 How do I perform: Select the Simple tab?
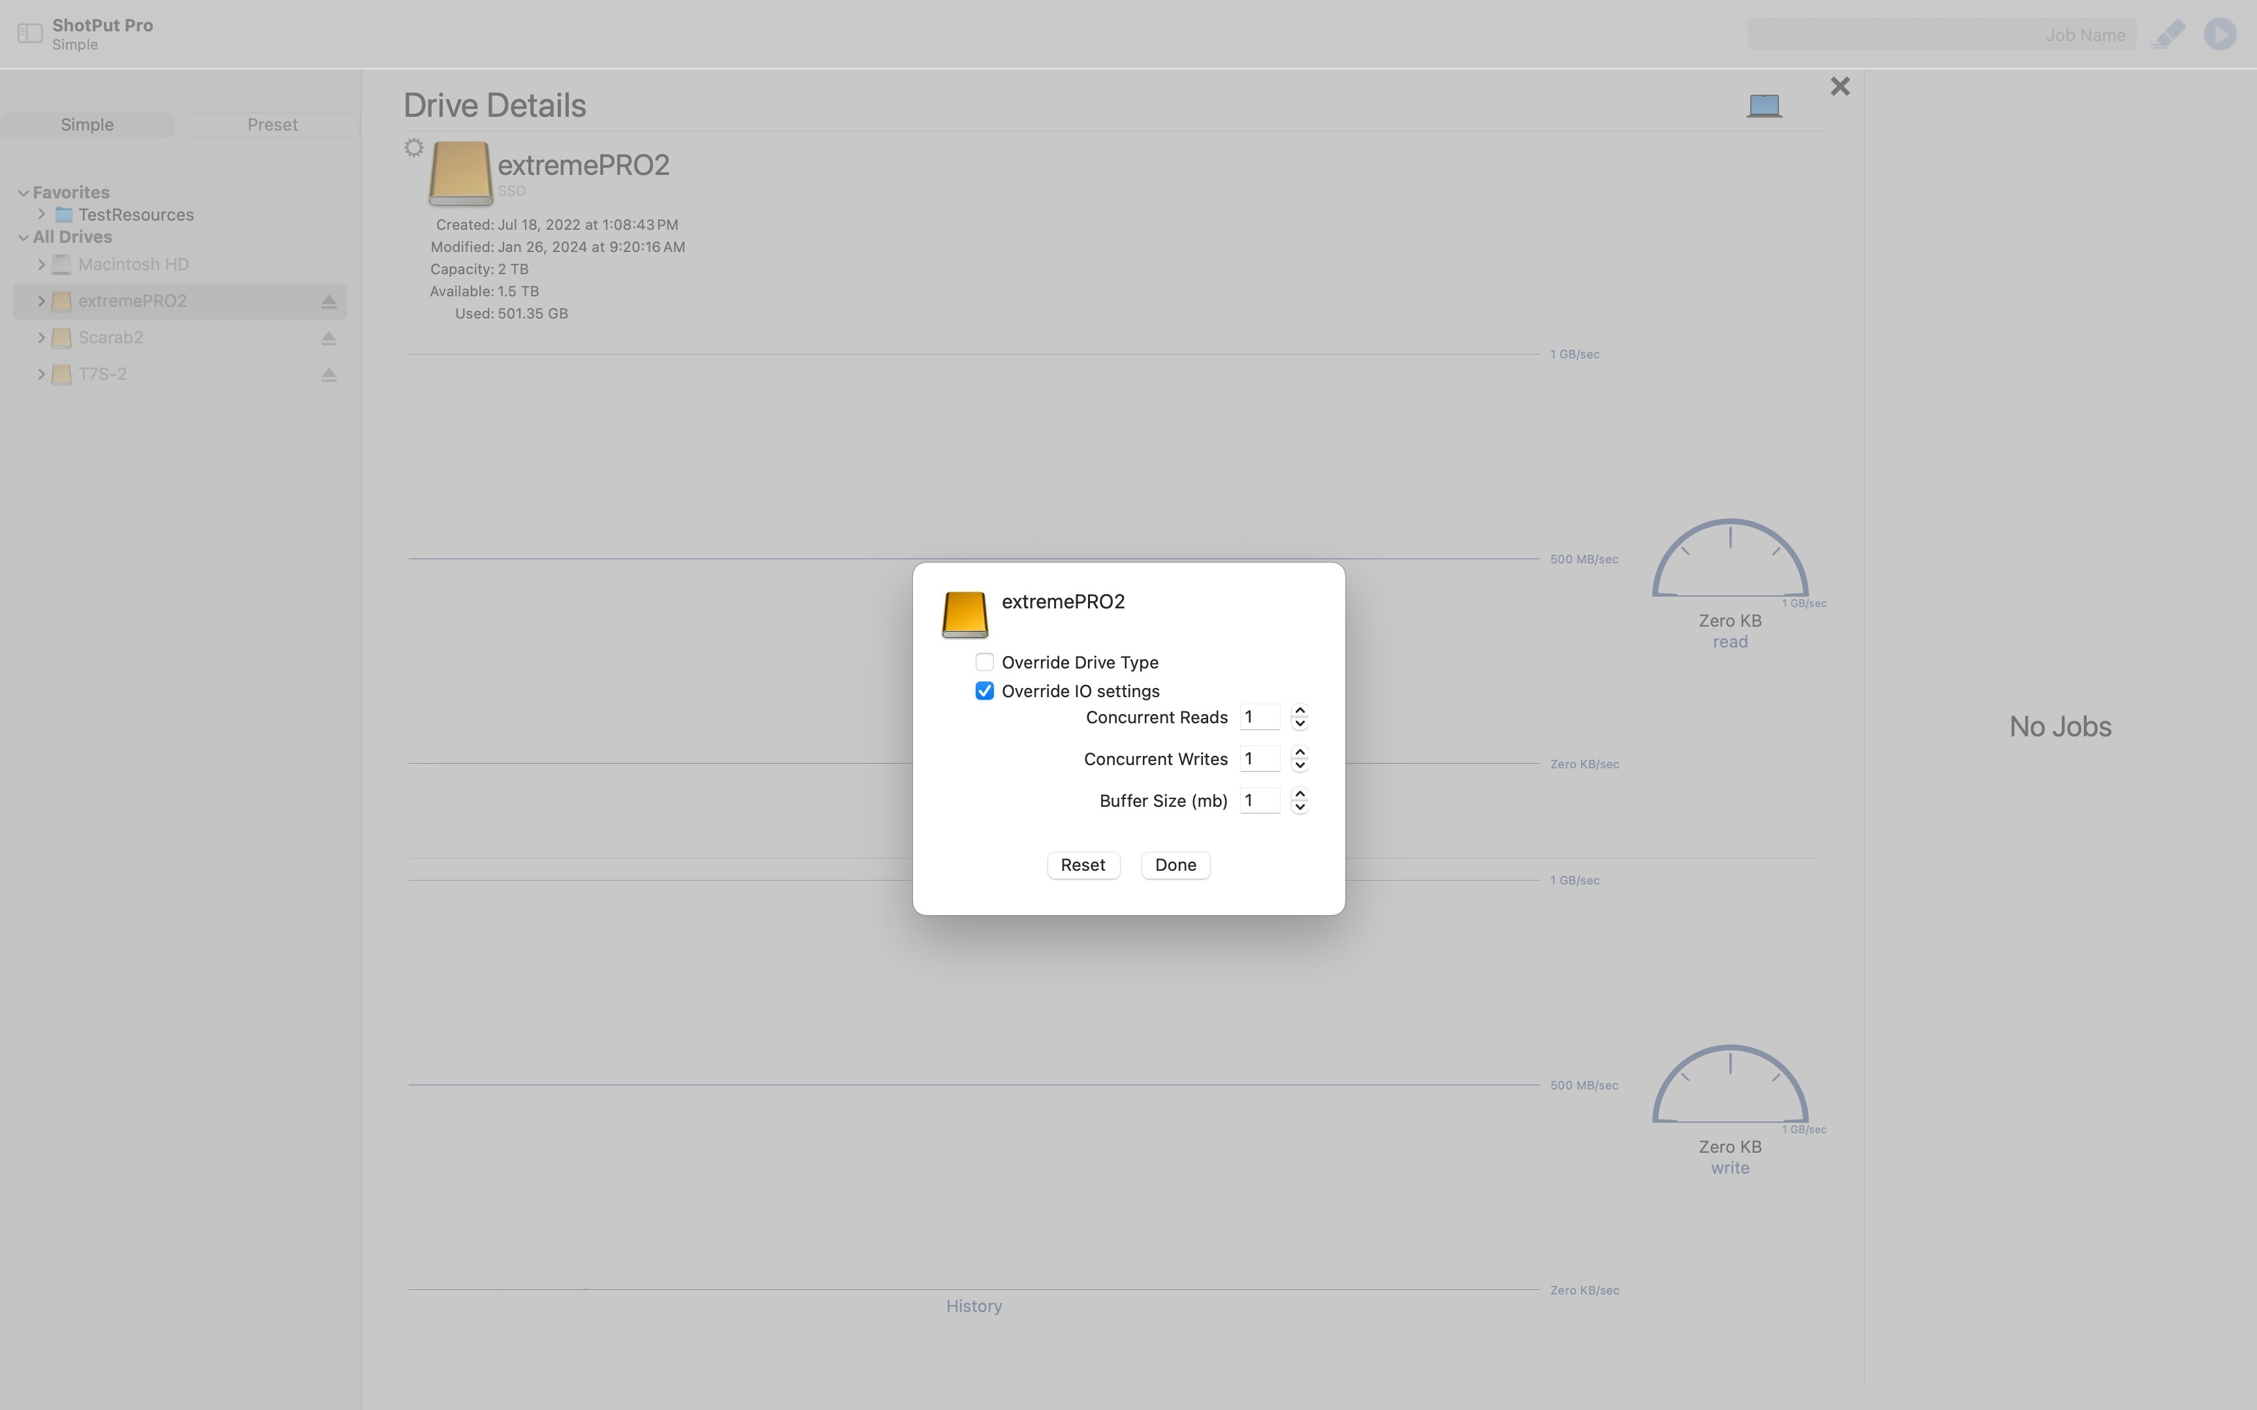87,125
